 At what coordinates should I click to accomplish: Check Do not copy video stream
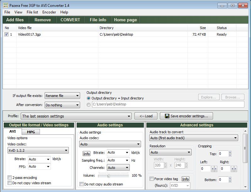pyautogui.click(x=10, y=183)
